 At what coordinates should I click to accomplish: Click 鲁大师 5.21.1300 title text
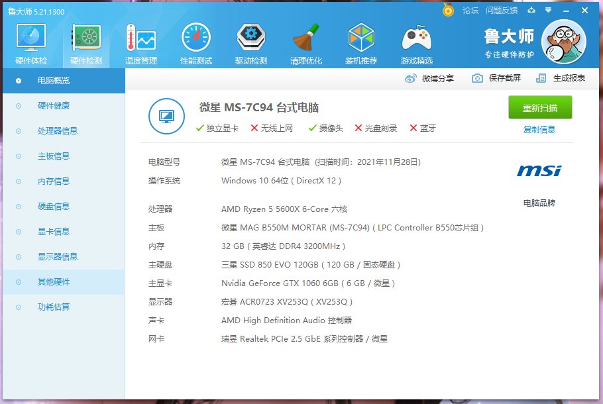point(36,11)
